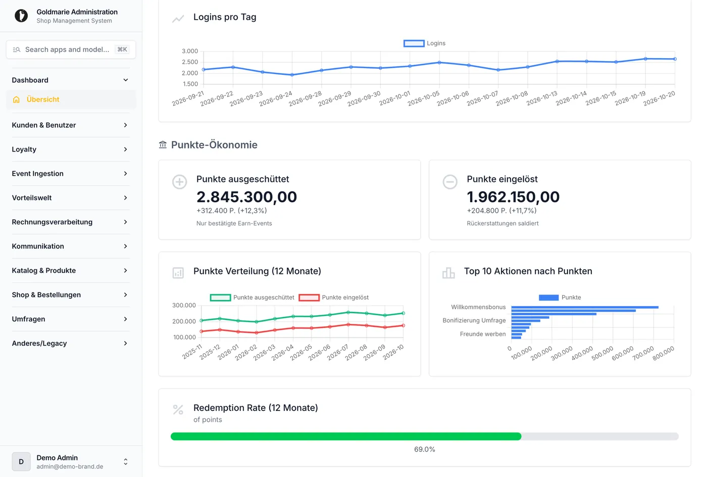Screen dimensions: 707x477
Task: Click the Redemption Rate progress bar
Action: pos(424,437)
